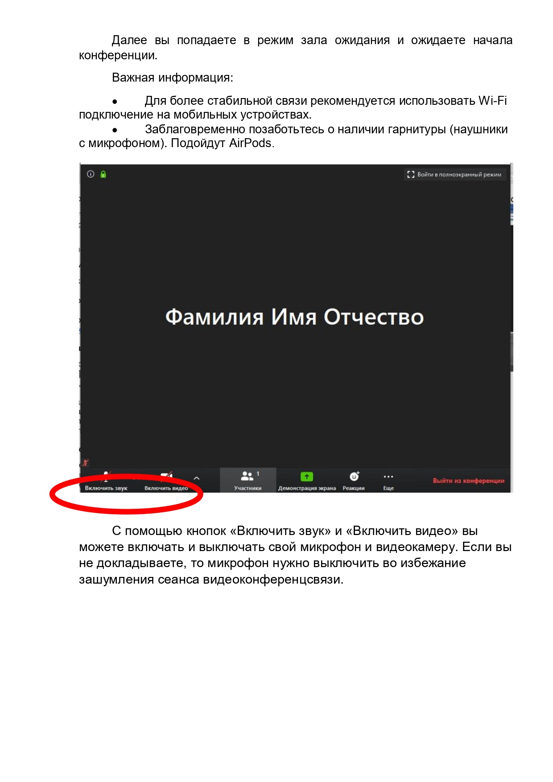Click the Важная информация heading text
The width and height of the screenshot is (553, 782).
tap(173, 78)
